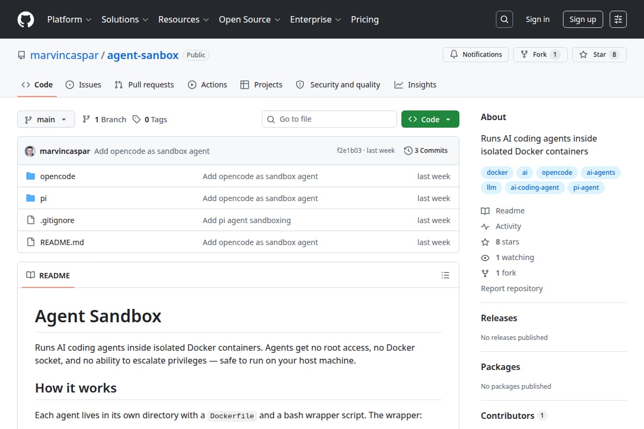Image resolution: width=644 pixels, height=429 pixels.
Task: Open the Code tab
Action: [37, 85]
